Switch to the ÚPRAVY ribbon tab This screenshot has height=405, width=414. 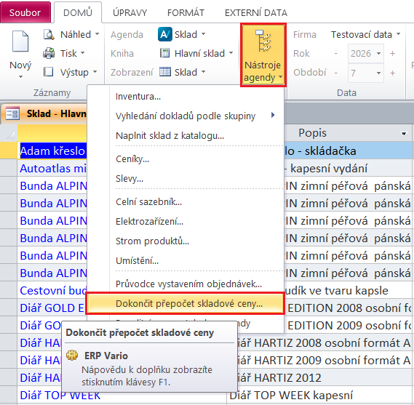(130, 12)
